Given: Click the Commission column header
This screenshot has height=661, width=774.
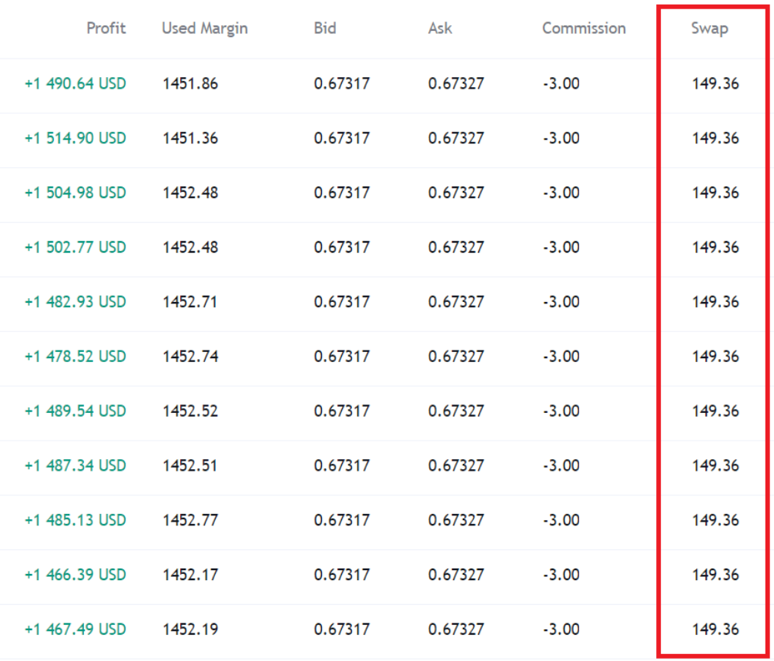Looking at the screenshot, I should click(583, 29).
